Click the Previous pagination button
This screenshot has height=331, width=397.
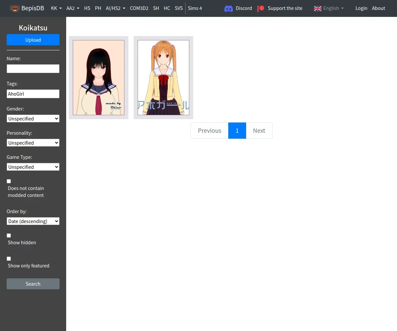209,130
